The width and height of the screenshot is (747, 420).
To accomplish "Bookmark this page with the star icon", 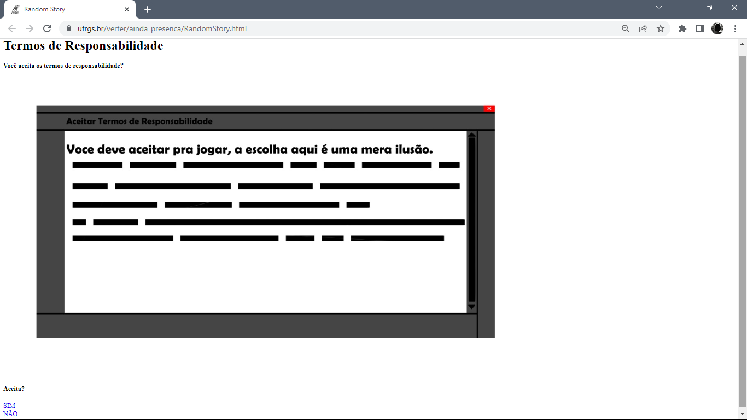I will [x=661, y=28].
